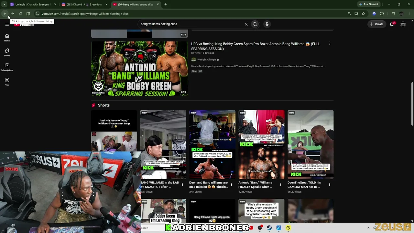Open the UFC vs Boxing sparring session title
Image resolution: width=414 pixels, height=233 pixels.
click(256, 46)
